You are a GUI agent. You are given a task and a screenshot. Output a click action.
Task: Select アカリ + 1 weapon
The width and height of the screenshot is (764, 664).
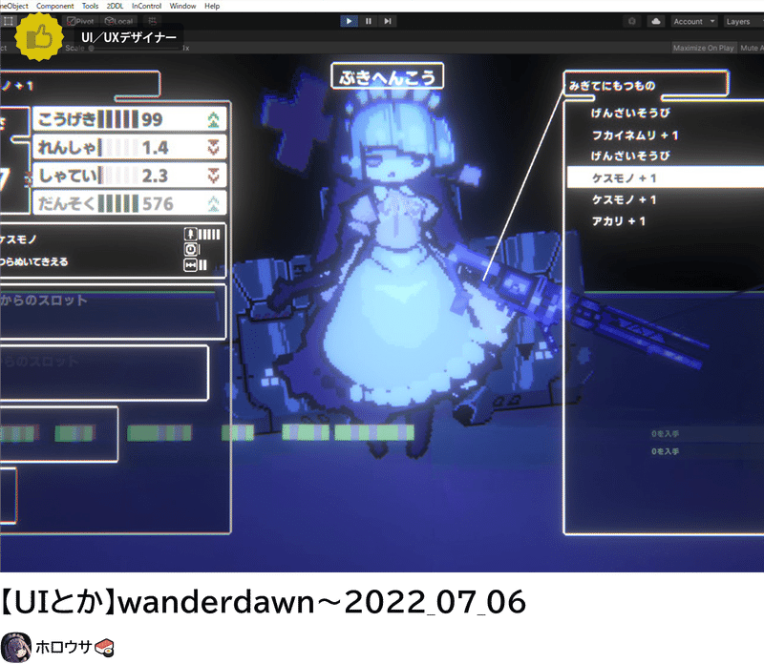click(x=618, y=221)
